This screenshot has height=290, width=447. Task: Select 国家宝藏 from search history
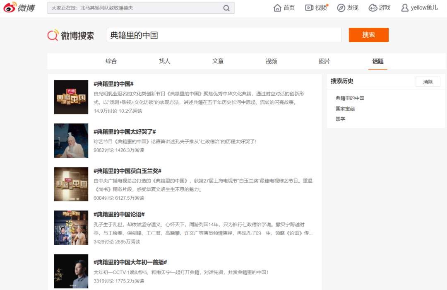pos(345,109)
